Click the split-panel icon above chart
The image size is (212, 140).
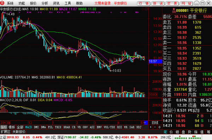coord(147,9)
